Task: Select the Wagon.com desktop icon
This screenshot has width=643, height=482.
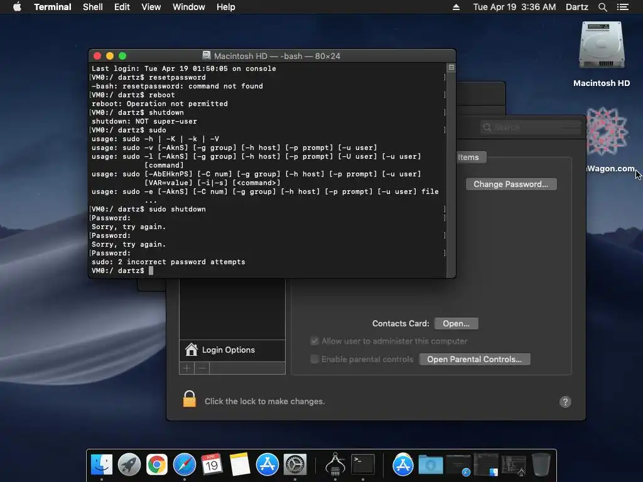Action: point(607,131)
